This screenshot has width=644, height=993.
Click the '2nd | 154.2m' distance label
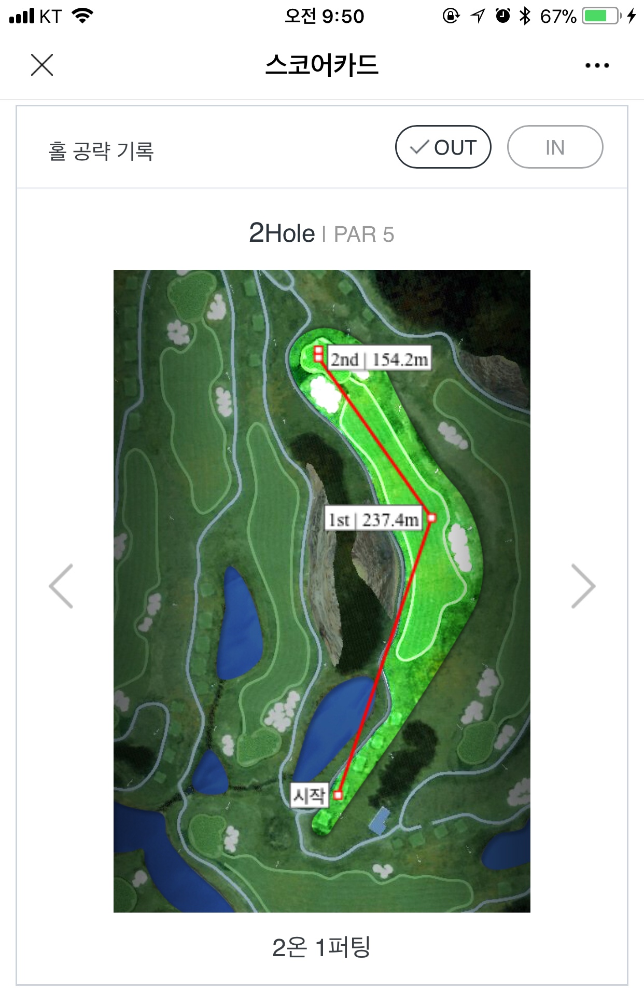(380, 360)
